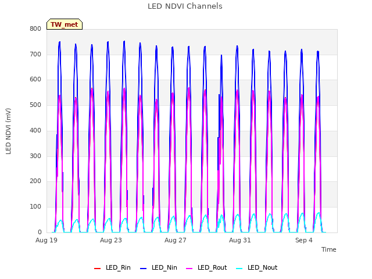
Task: Click the 300 y-axis tick label
Action: [x=35, y=156]
